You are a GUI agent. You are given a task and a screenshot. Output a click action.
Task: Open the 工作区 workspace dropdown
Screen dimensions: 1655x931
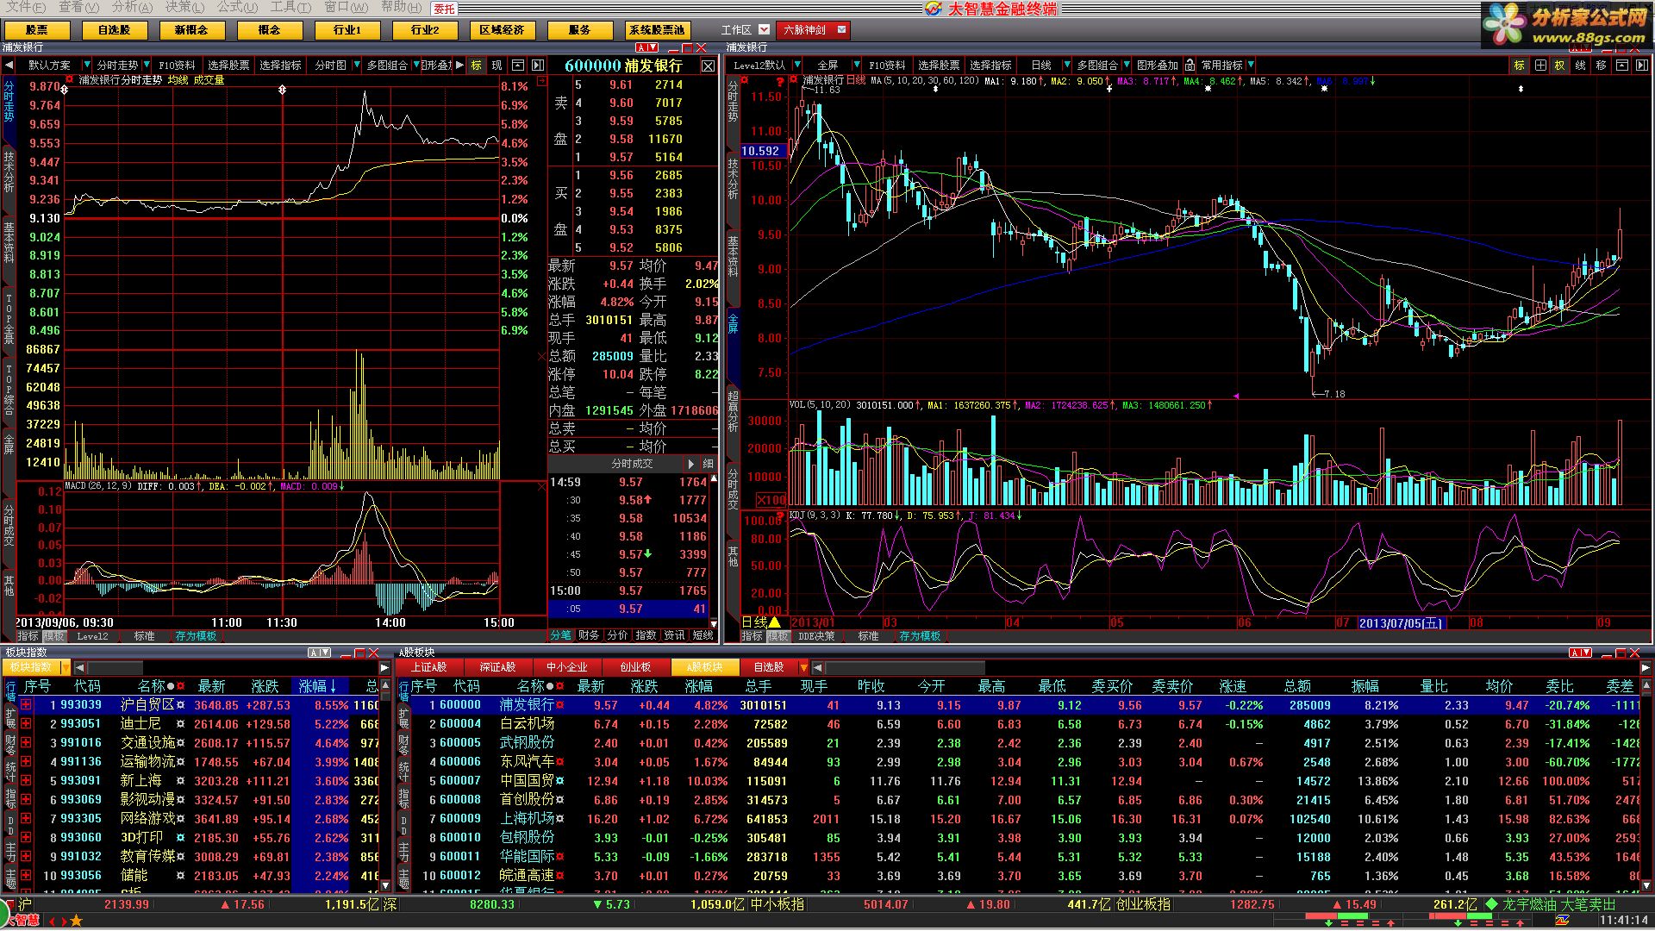click(x=764, y=30)
